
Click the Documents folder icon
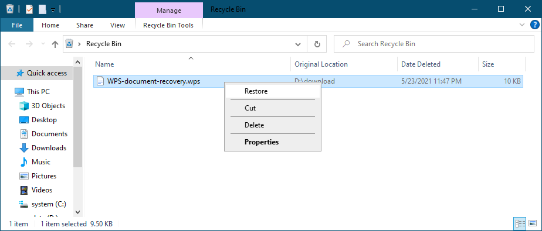click(23, 134)
